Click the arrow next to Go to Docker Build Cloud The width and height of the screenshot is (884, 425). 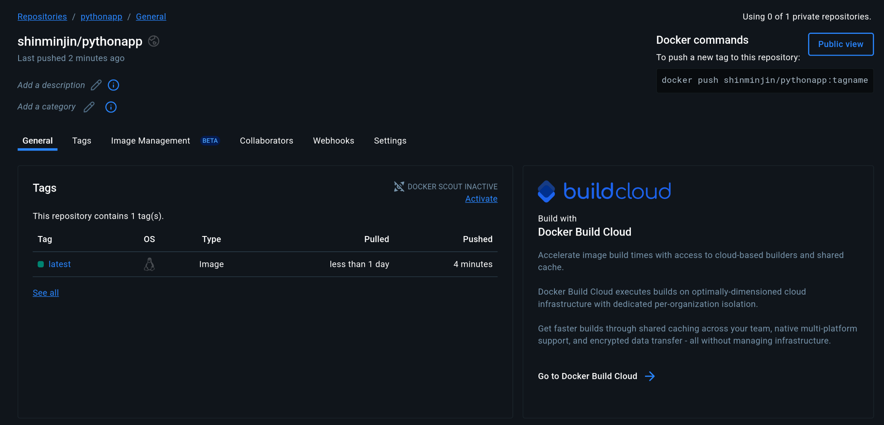(x=650, y=376)
